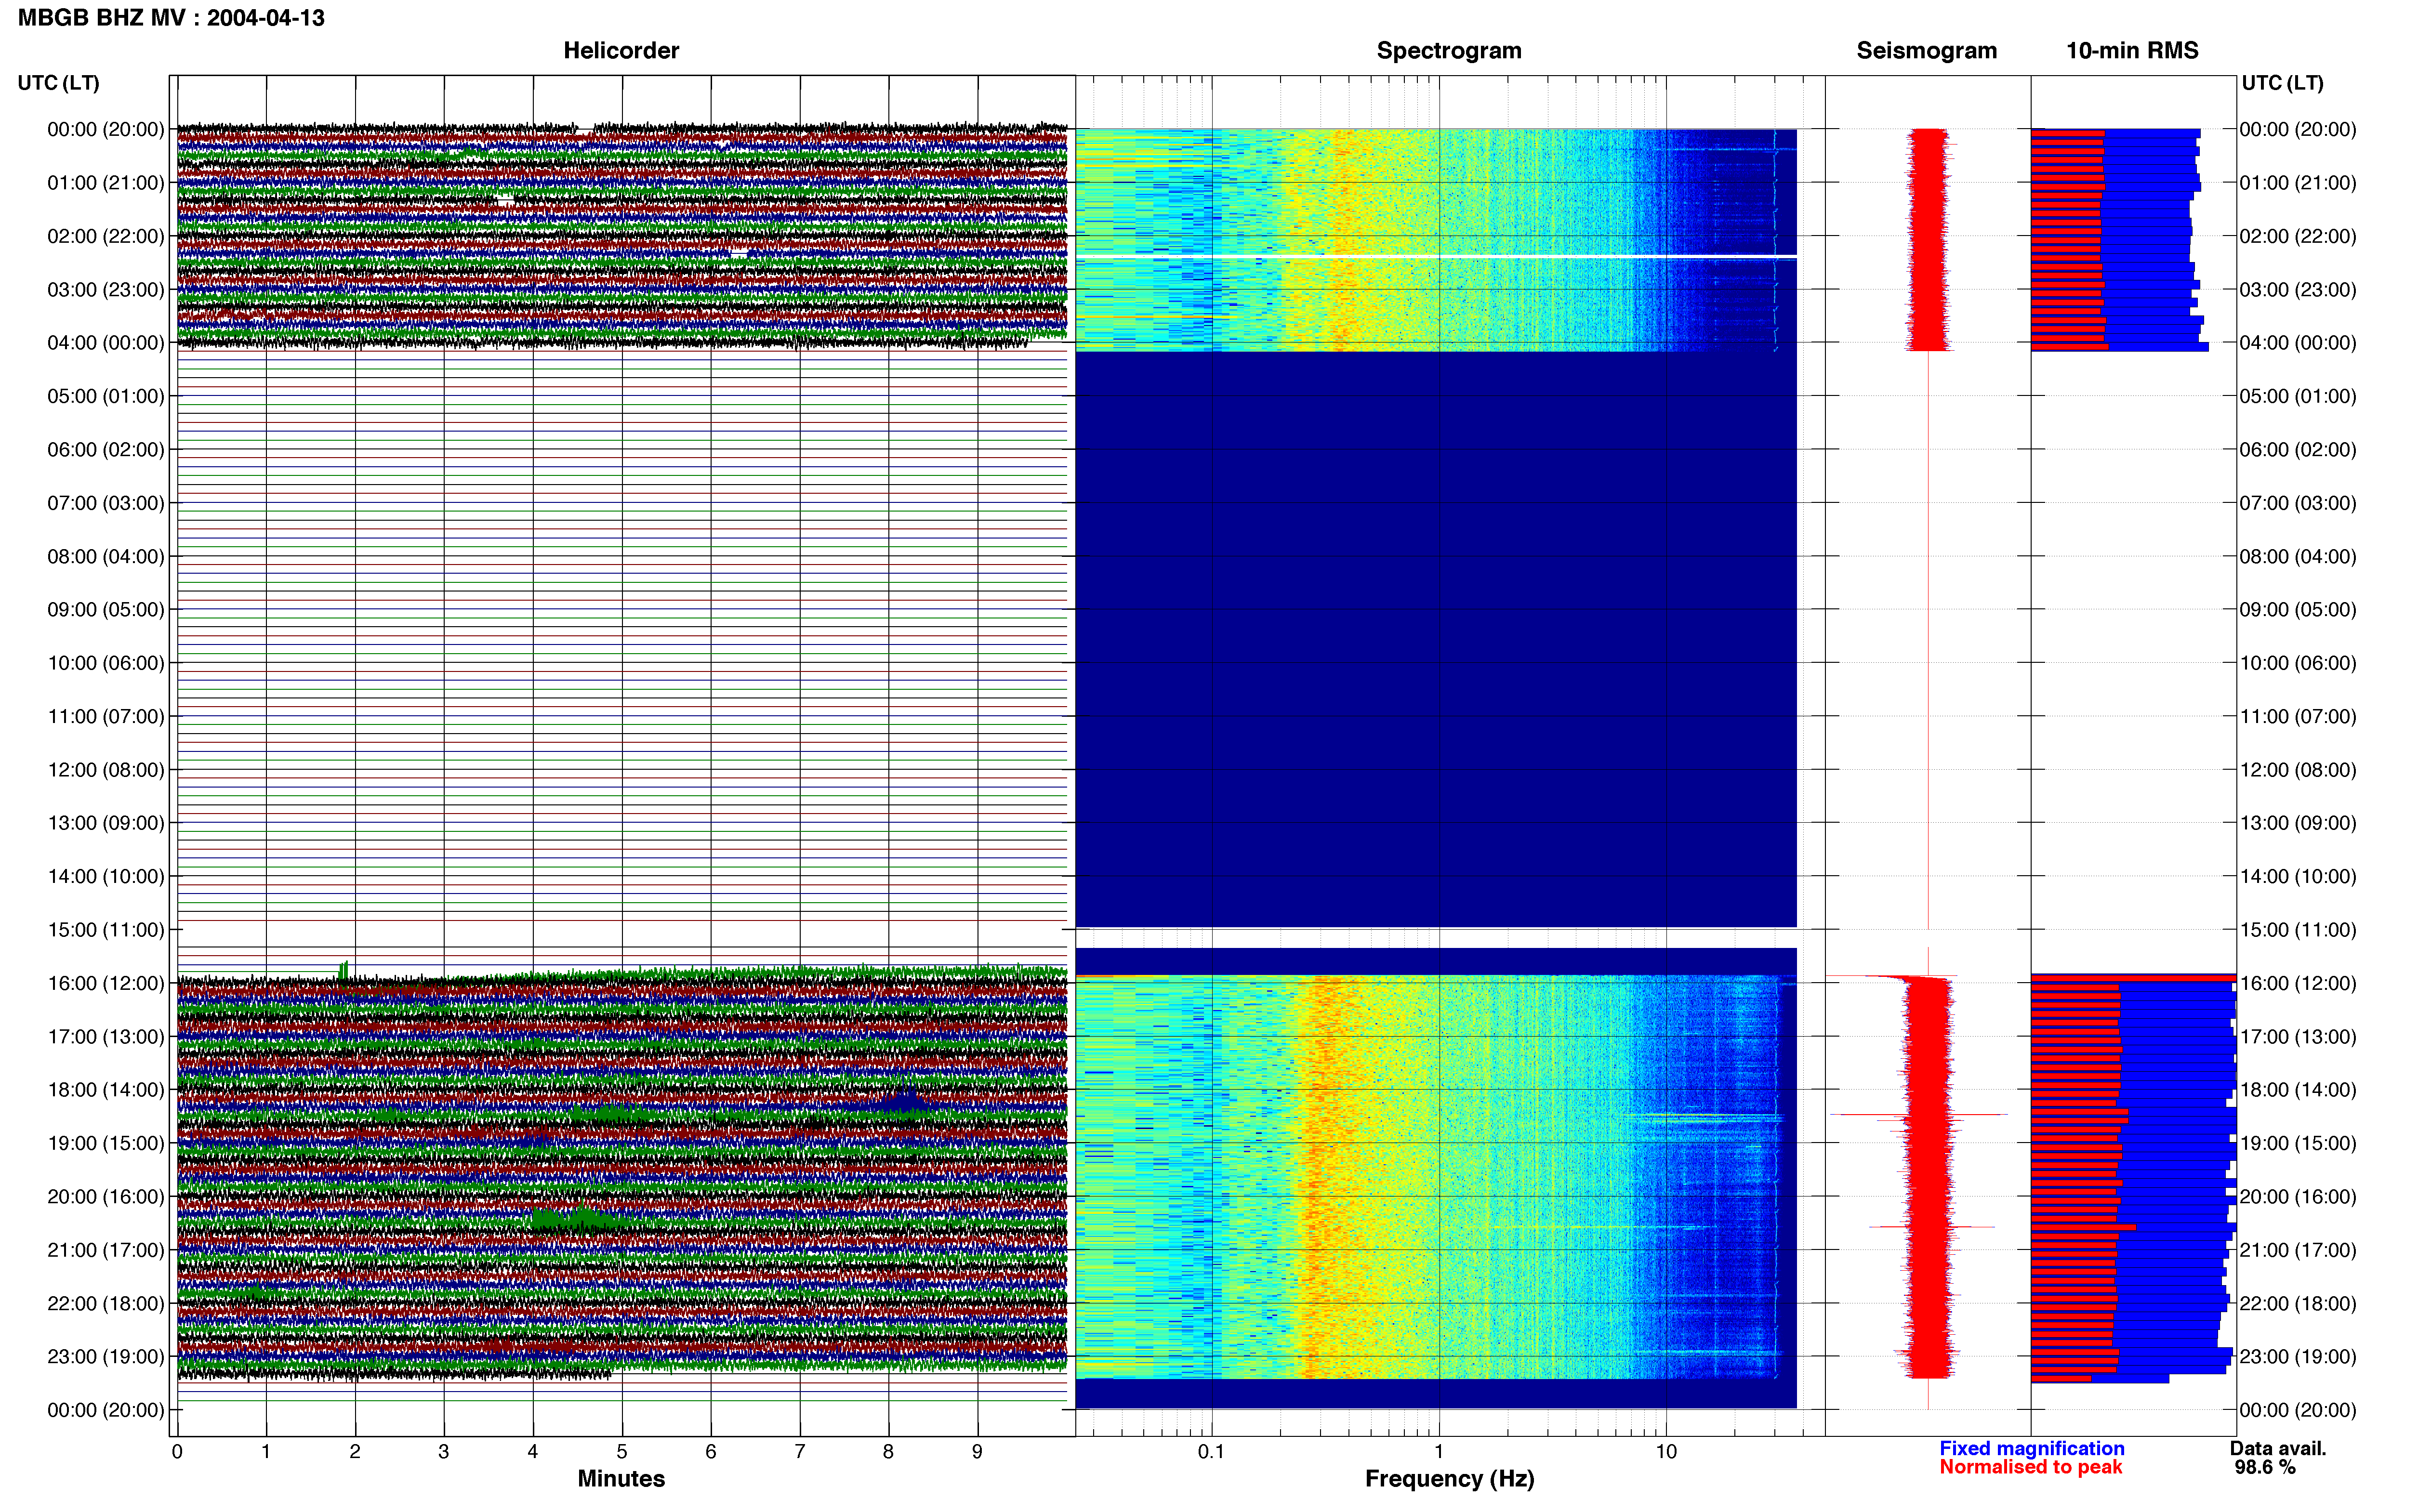This screenshot has width=2418, height=1512.
Task: Click the right '21:00 (17:00)' time label
Action: (x=2298, y=1249)
